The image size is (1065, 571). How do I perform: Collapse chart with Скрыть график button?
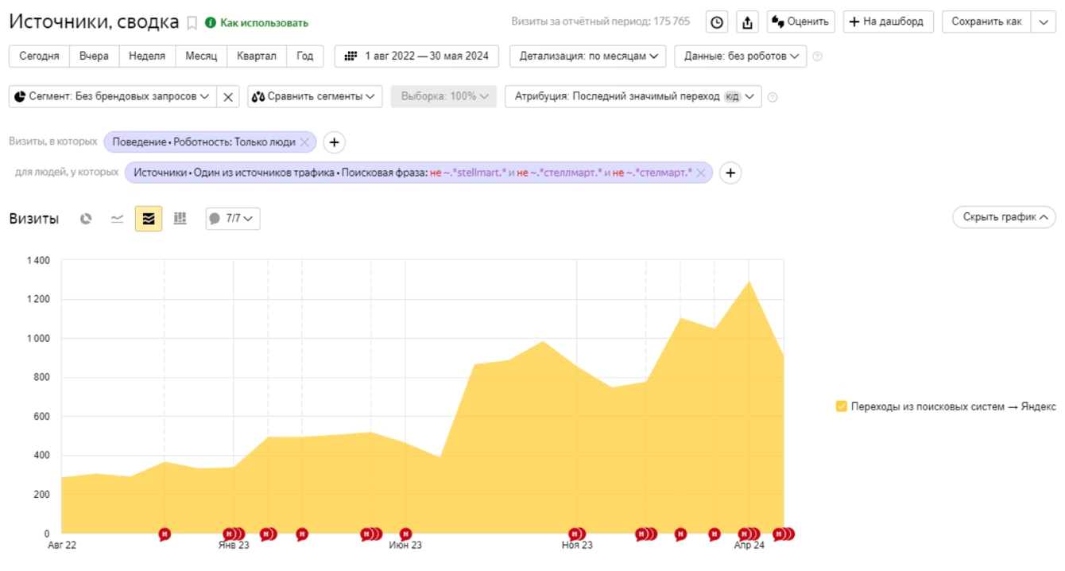pyautogui.click(x=1004, y=217)
